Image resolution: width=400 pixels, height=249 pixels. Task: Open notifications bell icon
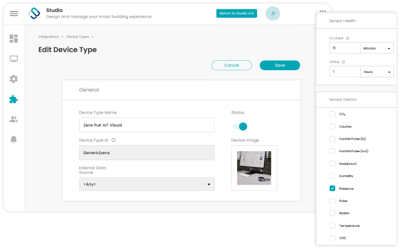point(14,139)
